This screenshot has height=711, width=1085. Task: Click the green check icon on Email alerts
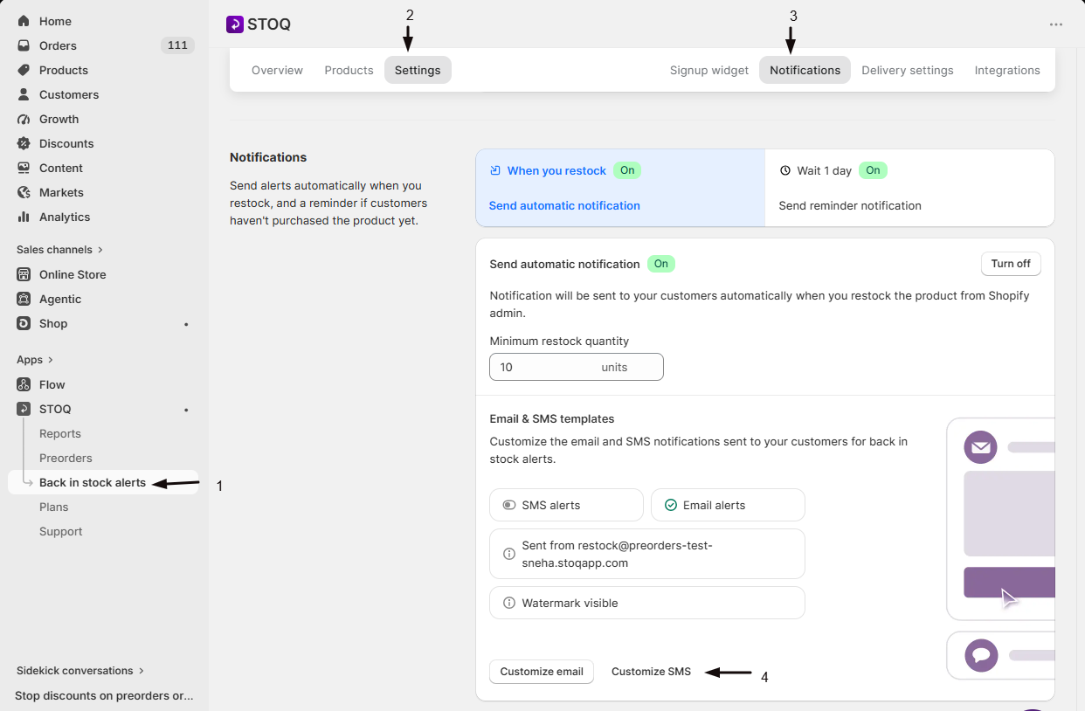(671, 505)
